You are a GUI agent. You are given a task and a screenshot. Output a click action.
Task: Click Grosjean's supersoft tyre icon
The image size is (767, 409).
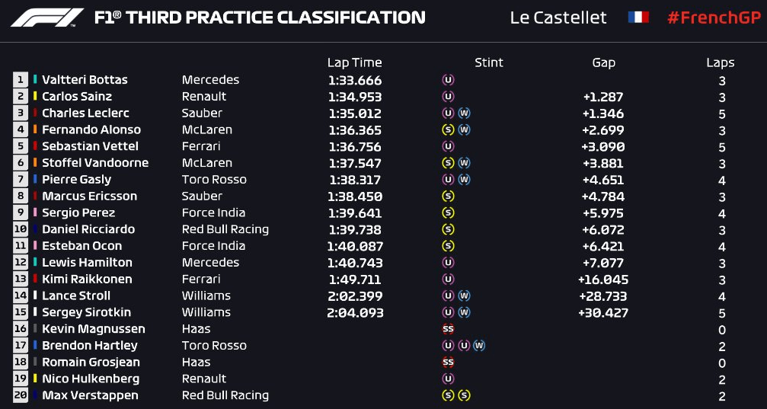(x=448, y=362)
